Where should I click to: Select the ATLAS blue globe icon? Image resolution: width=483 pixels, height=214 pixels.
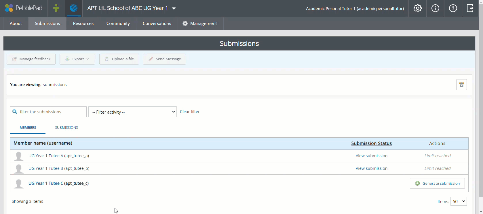click(74, 8)
